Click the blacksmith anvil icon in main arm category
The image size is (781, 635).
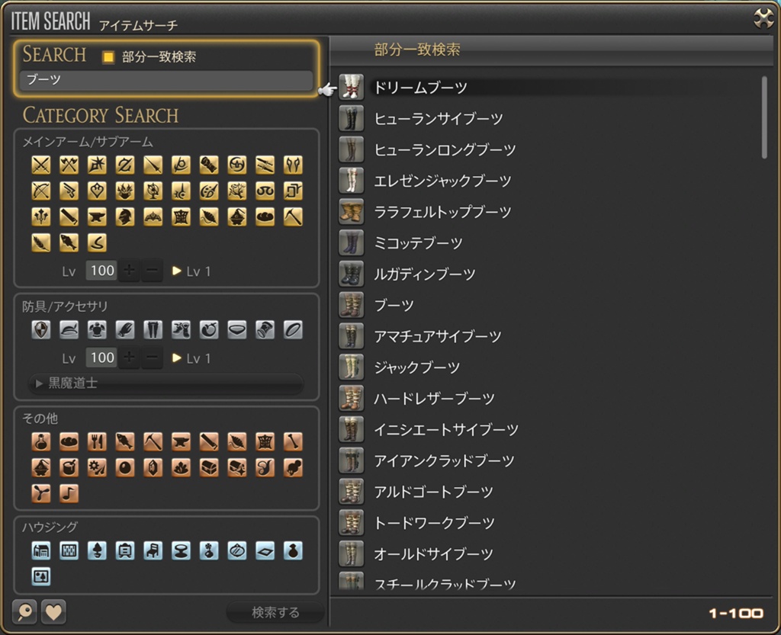(x=97, y=216)
